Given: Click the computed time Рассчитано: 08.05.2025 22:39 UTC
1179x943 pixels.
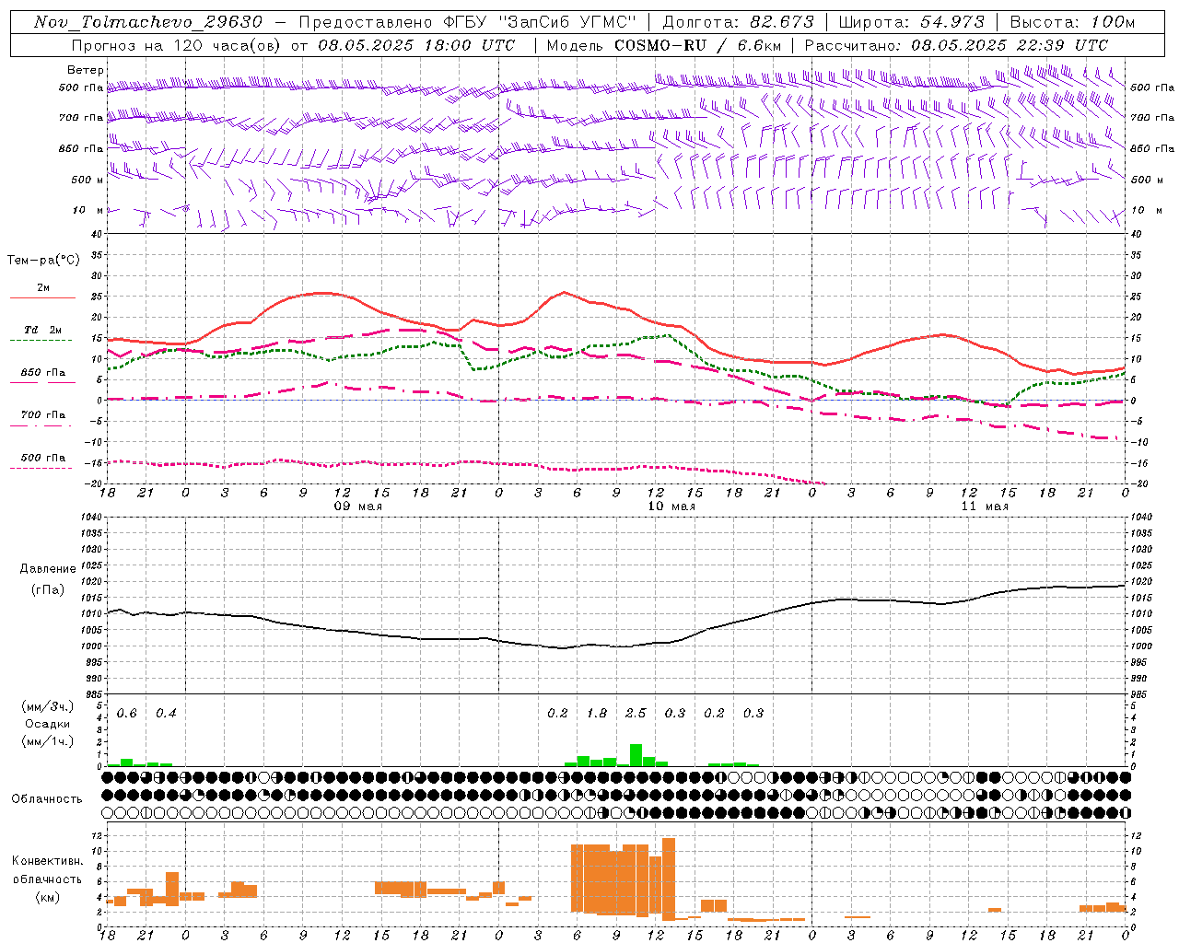Looking at the screenshot, I should coord(956,45).
